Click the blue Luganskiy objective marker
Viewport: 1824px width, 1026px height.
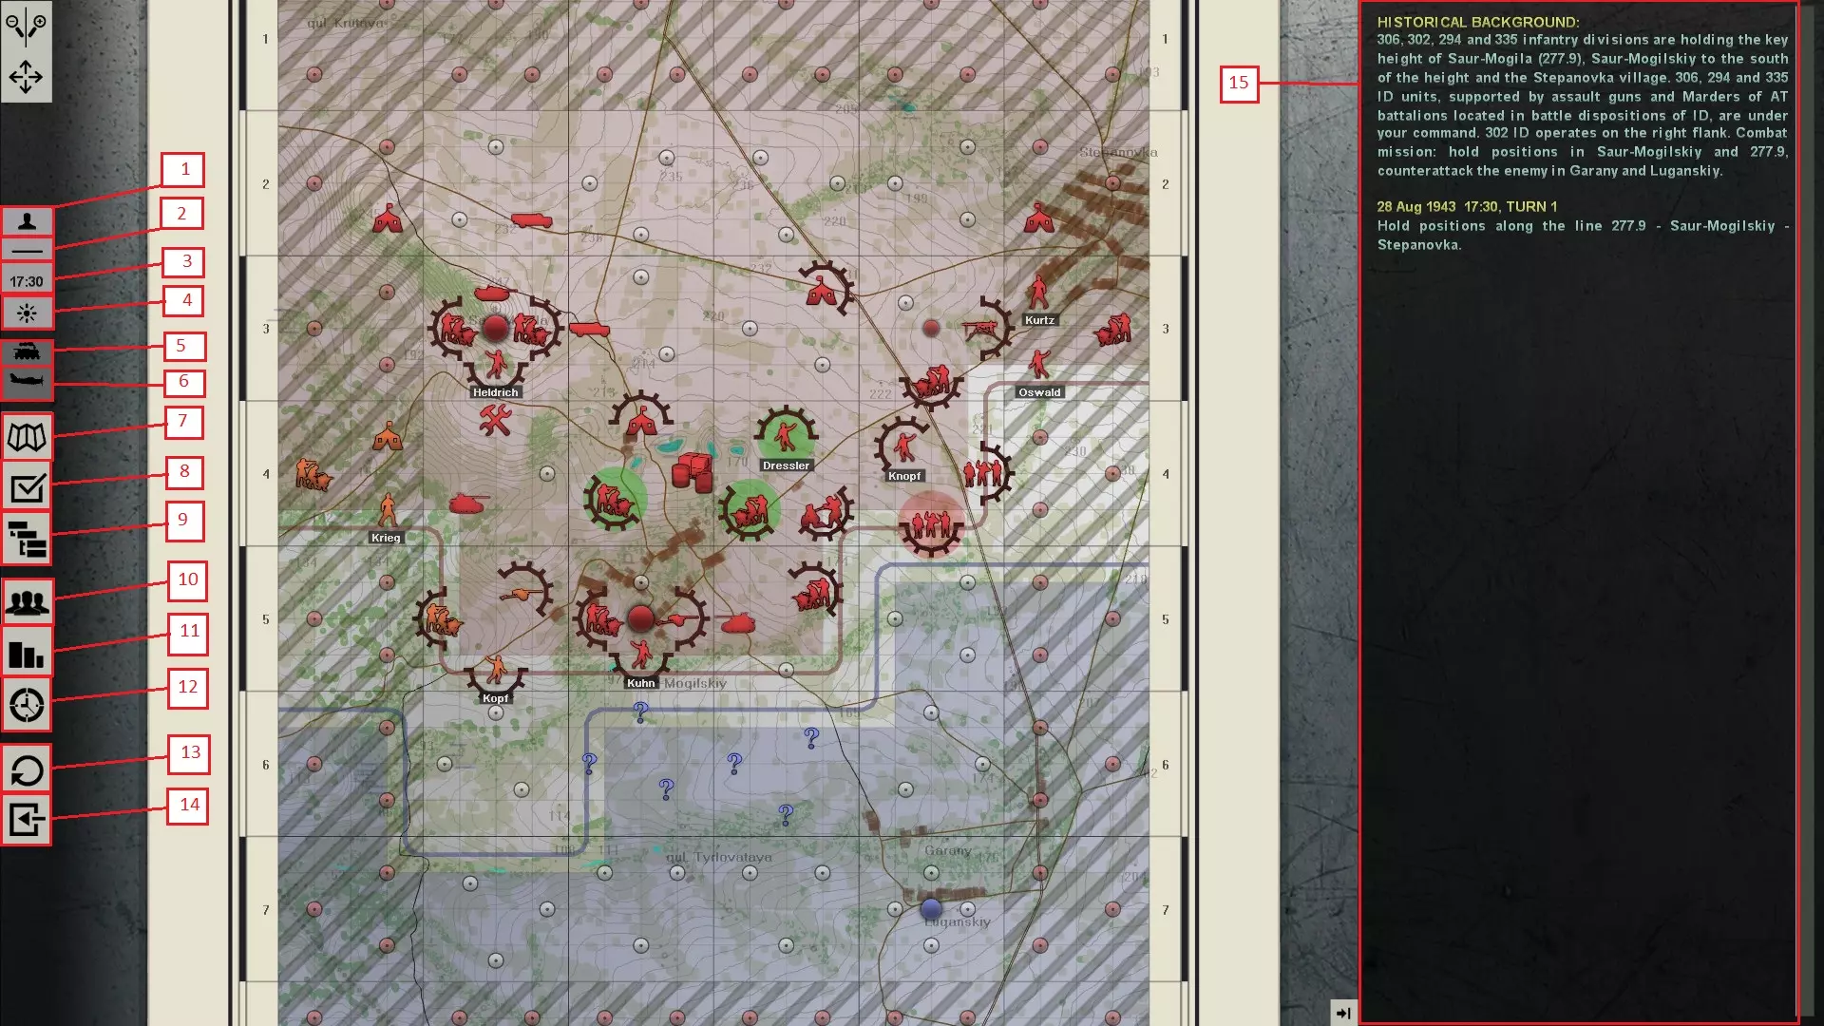coord(931,908)
